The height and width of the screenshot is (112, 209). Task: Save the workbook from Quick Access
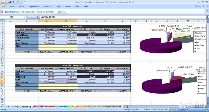(x=10, y=2)
